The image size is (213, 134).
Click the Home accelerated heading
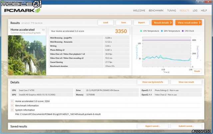pyautogui.click(x=23, y=30)
